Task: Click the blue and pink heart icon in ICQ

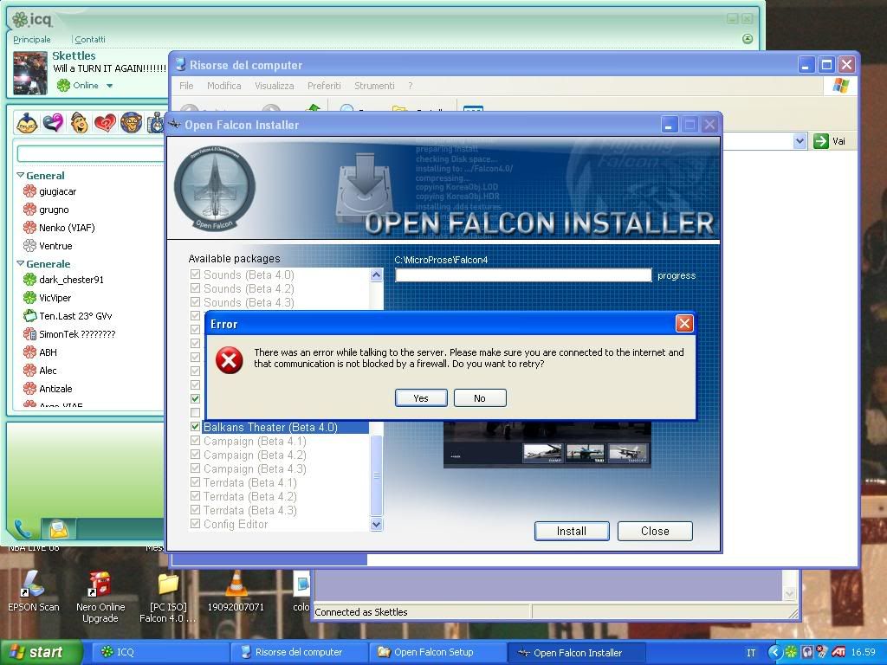Action: tap(53, 123)
